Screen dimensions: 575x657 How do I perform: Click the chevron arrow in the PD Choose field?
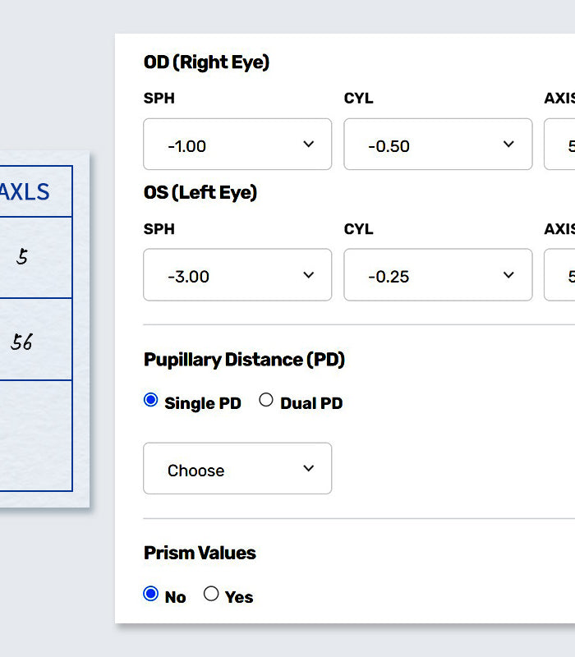point(308,469)
